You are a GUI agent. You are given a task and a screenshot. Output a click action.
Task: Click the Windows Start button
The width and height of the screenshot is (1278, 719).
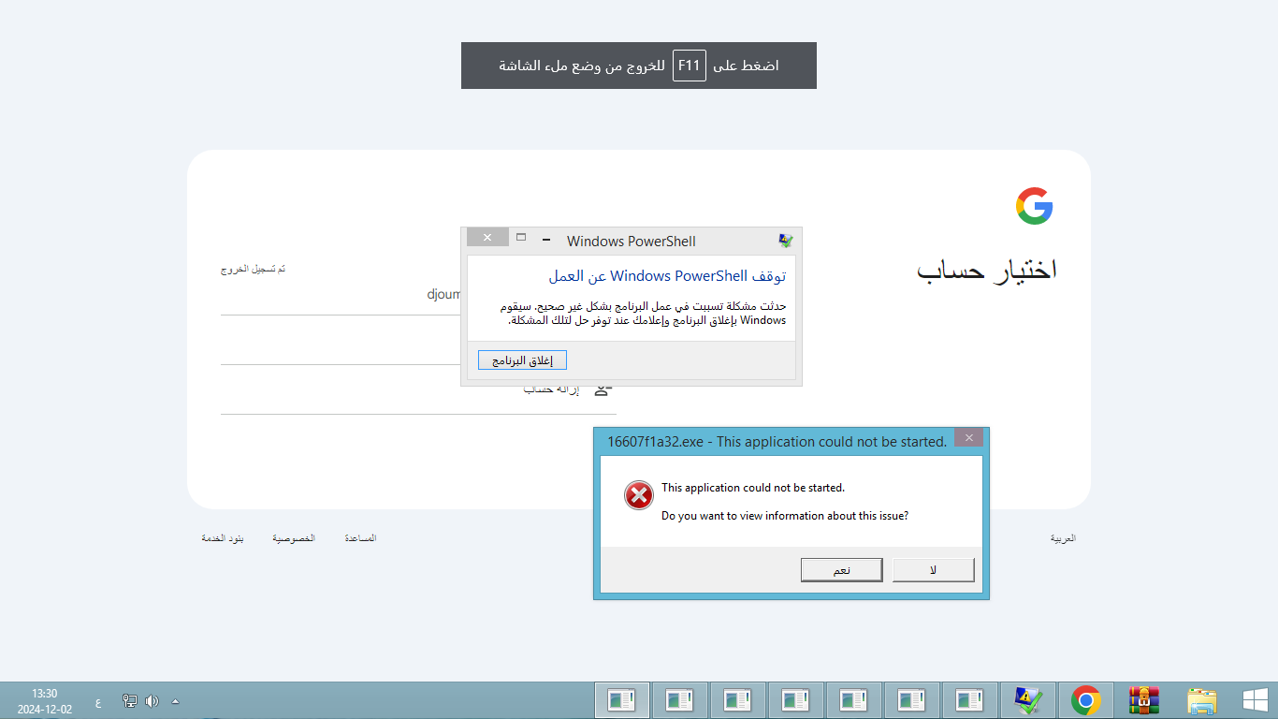click(x=1255, y=700)
